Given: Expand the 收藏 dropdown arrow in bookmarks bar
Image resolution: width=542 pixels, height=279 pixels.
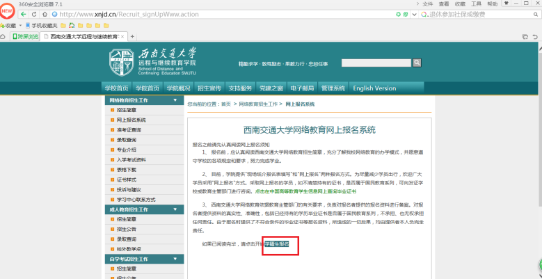Looking at the screenshot, I should pos(20,26).
